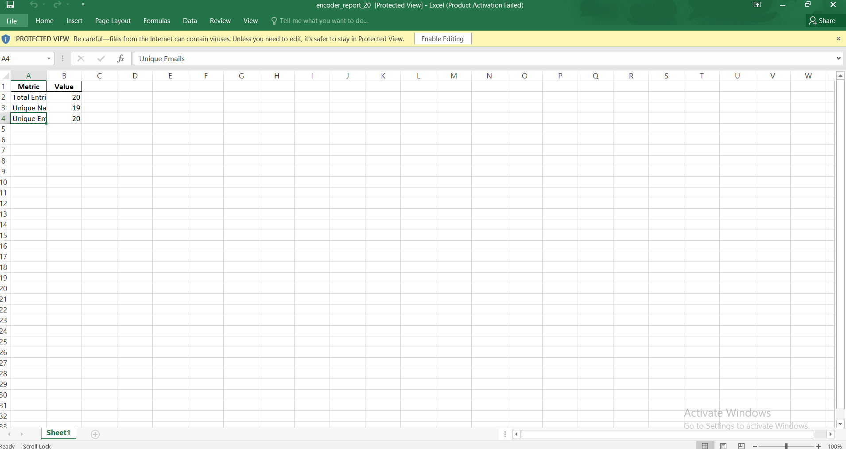Click vertical scrollbar up arrow
Image resolution: width=846 pixels, height=449 pixels.
pyautogui.click(x=840, y=76)
